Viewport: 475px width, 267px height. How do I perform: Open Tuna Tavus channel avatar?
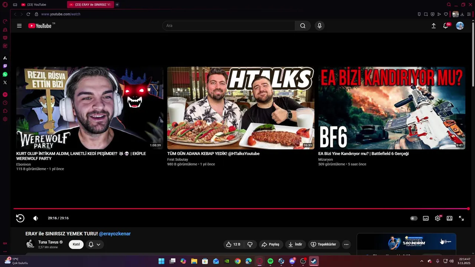(x=30, y=244)
